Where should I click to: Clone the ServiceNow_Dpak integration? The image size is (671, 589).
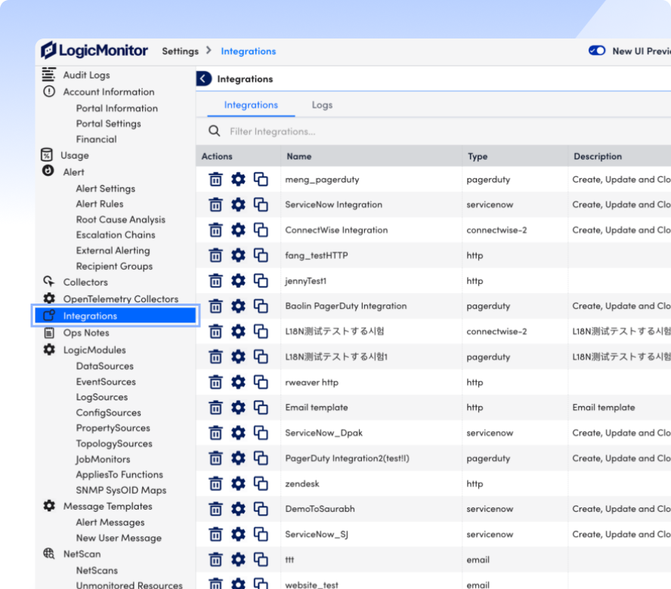click(x=261, y=433)
